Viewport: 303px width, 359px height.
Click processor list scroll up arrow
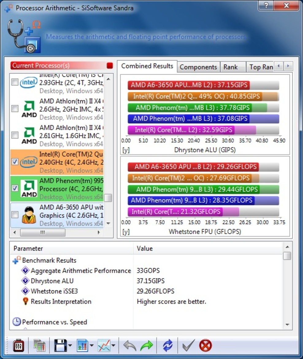[109, 79]
